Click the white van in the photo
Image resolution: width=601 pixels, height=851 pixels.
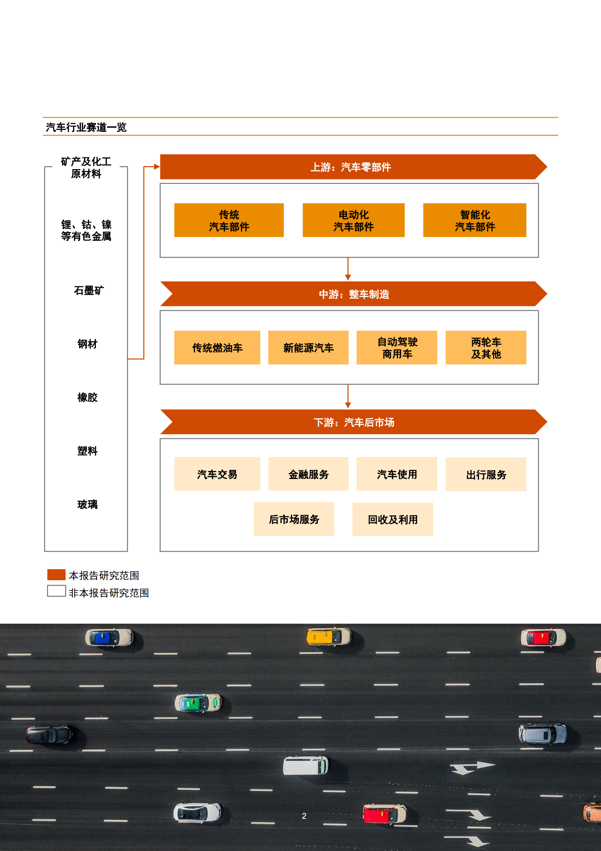tap(305, 765)
